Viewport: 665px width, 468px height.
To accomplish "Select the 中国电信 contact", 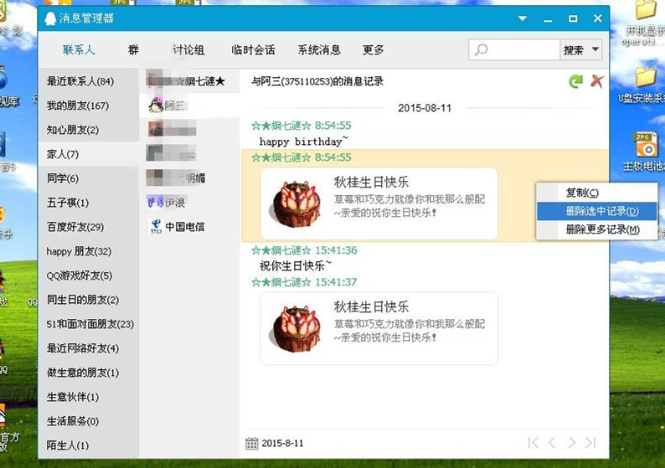I will click(x=184, y=226).
